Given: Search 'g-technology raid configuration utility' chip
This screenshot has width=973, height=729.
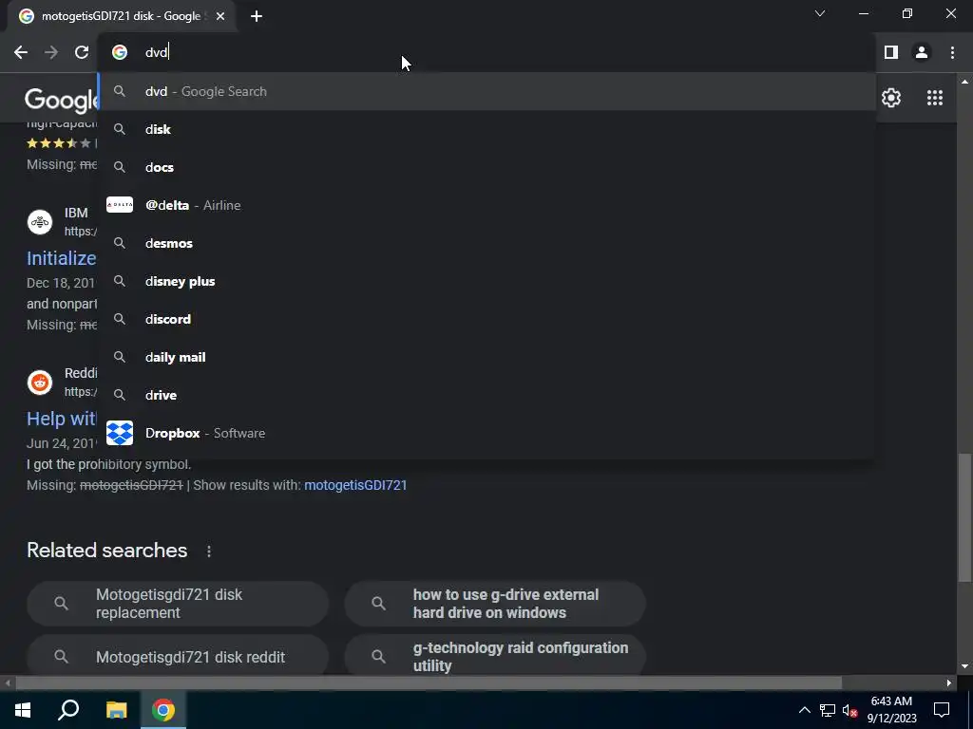Looking at the screenshot, I should click(x=494, y=655).
